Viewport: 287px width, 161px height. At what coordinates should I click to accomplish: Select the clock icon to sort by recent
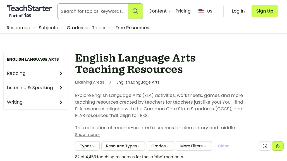coord(265,146)
